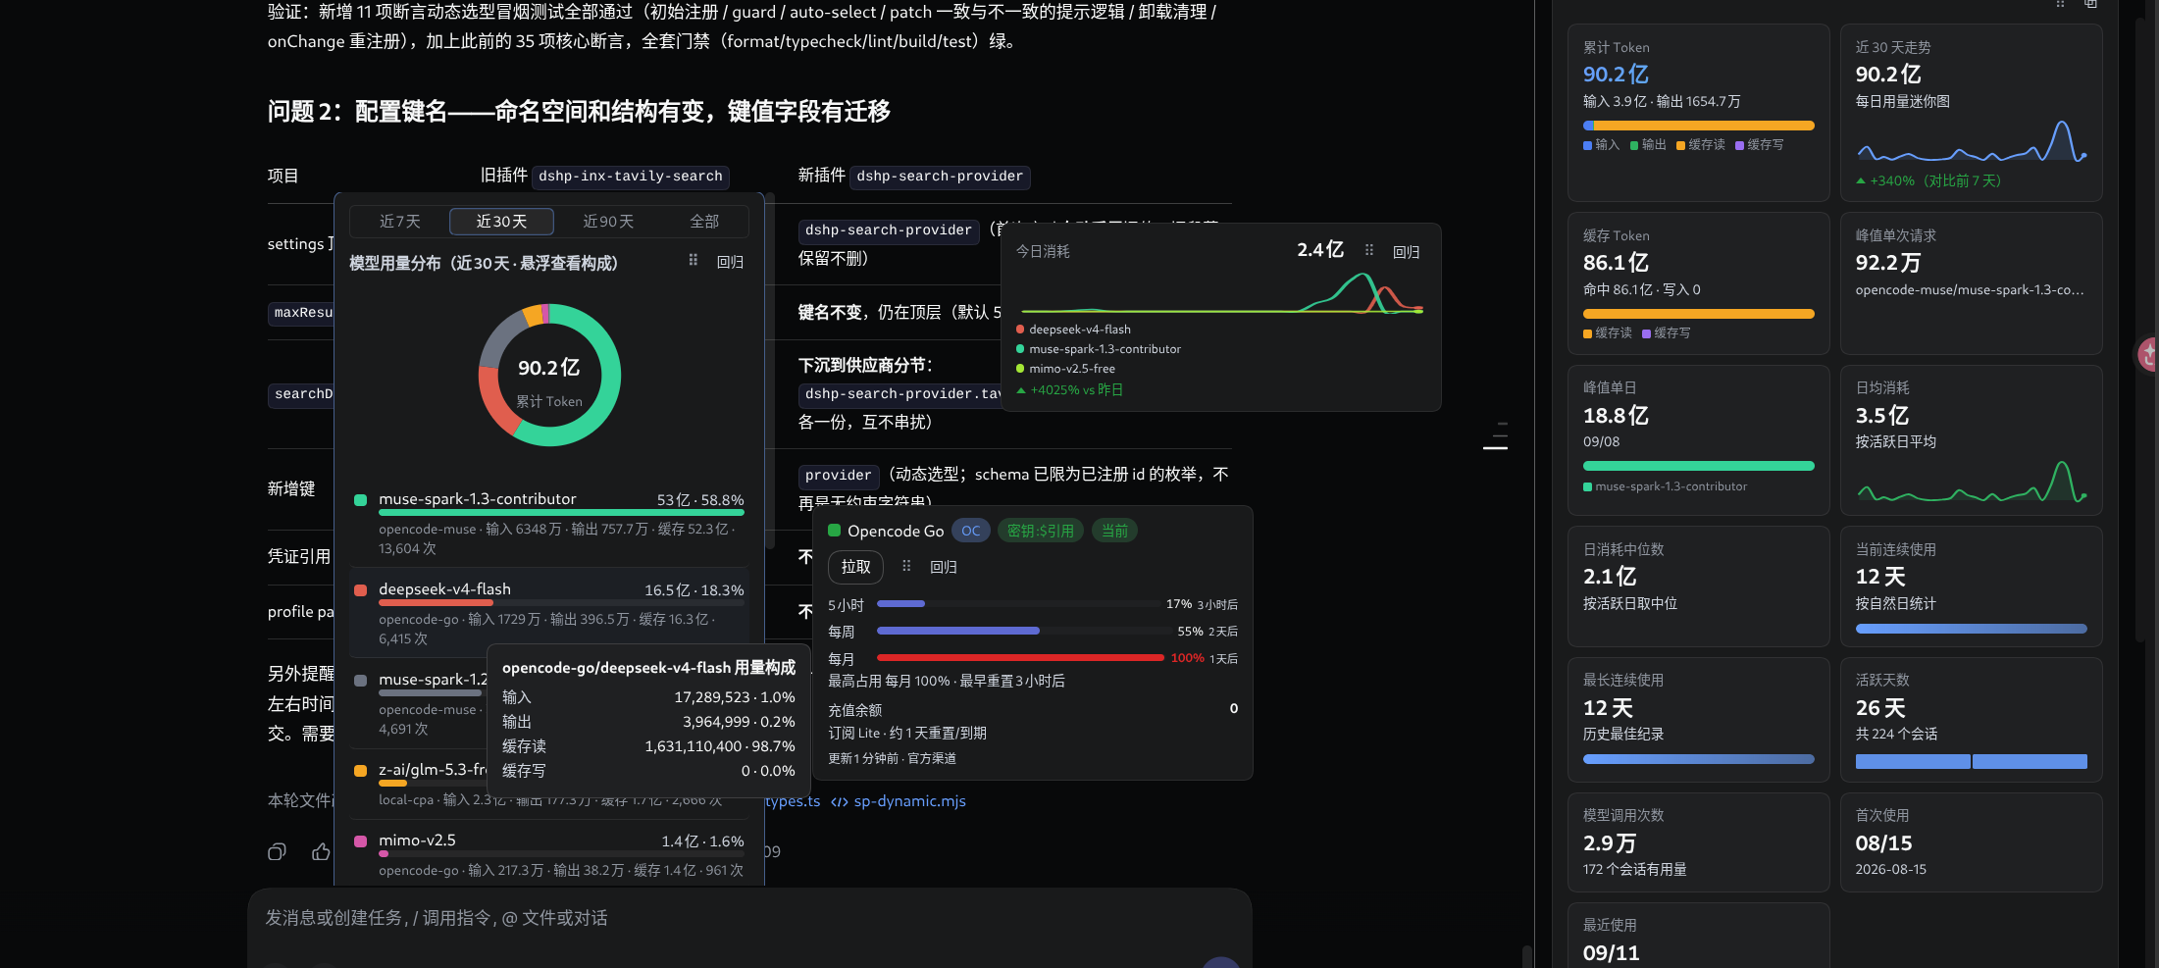Click the 峰值单次请求 92.2万 card
This screenshot has height=968, width=2159.
coord(1971,282)
